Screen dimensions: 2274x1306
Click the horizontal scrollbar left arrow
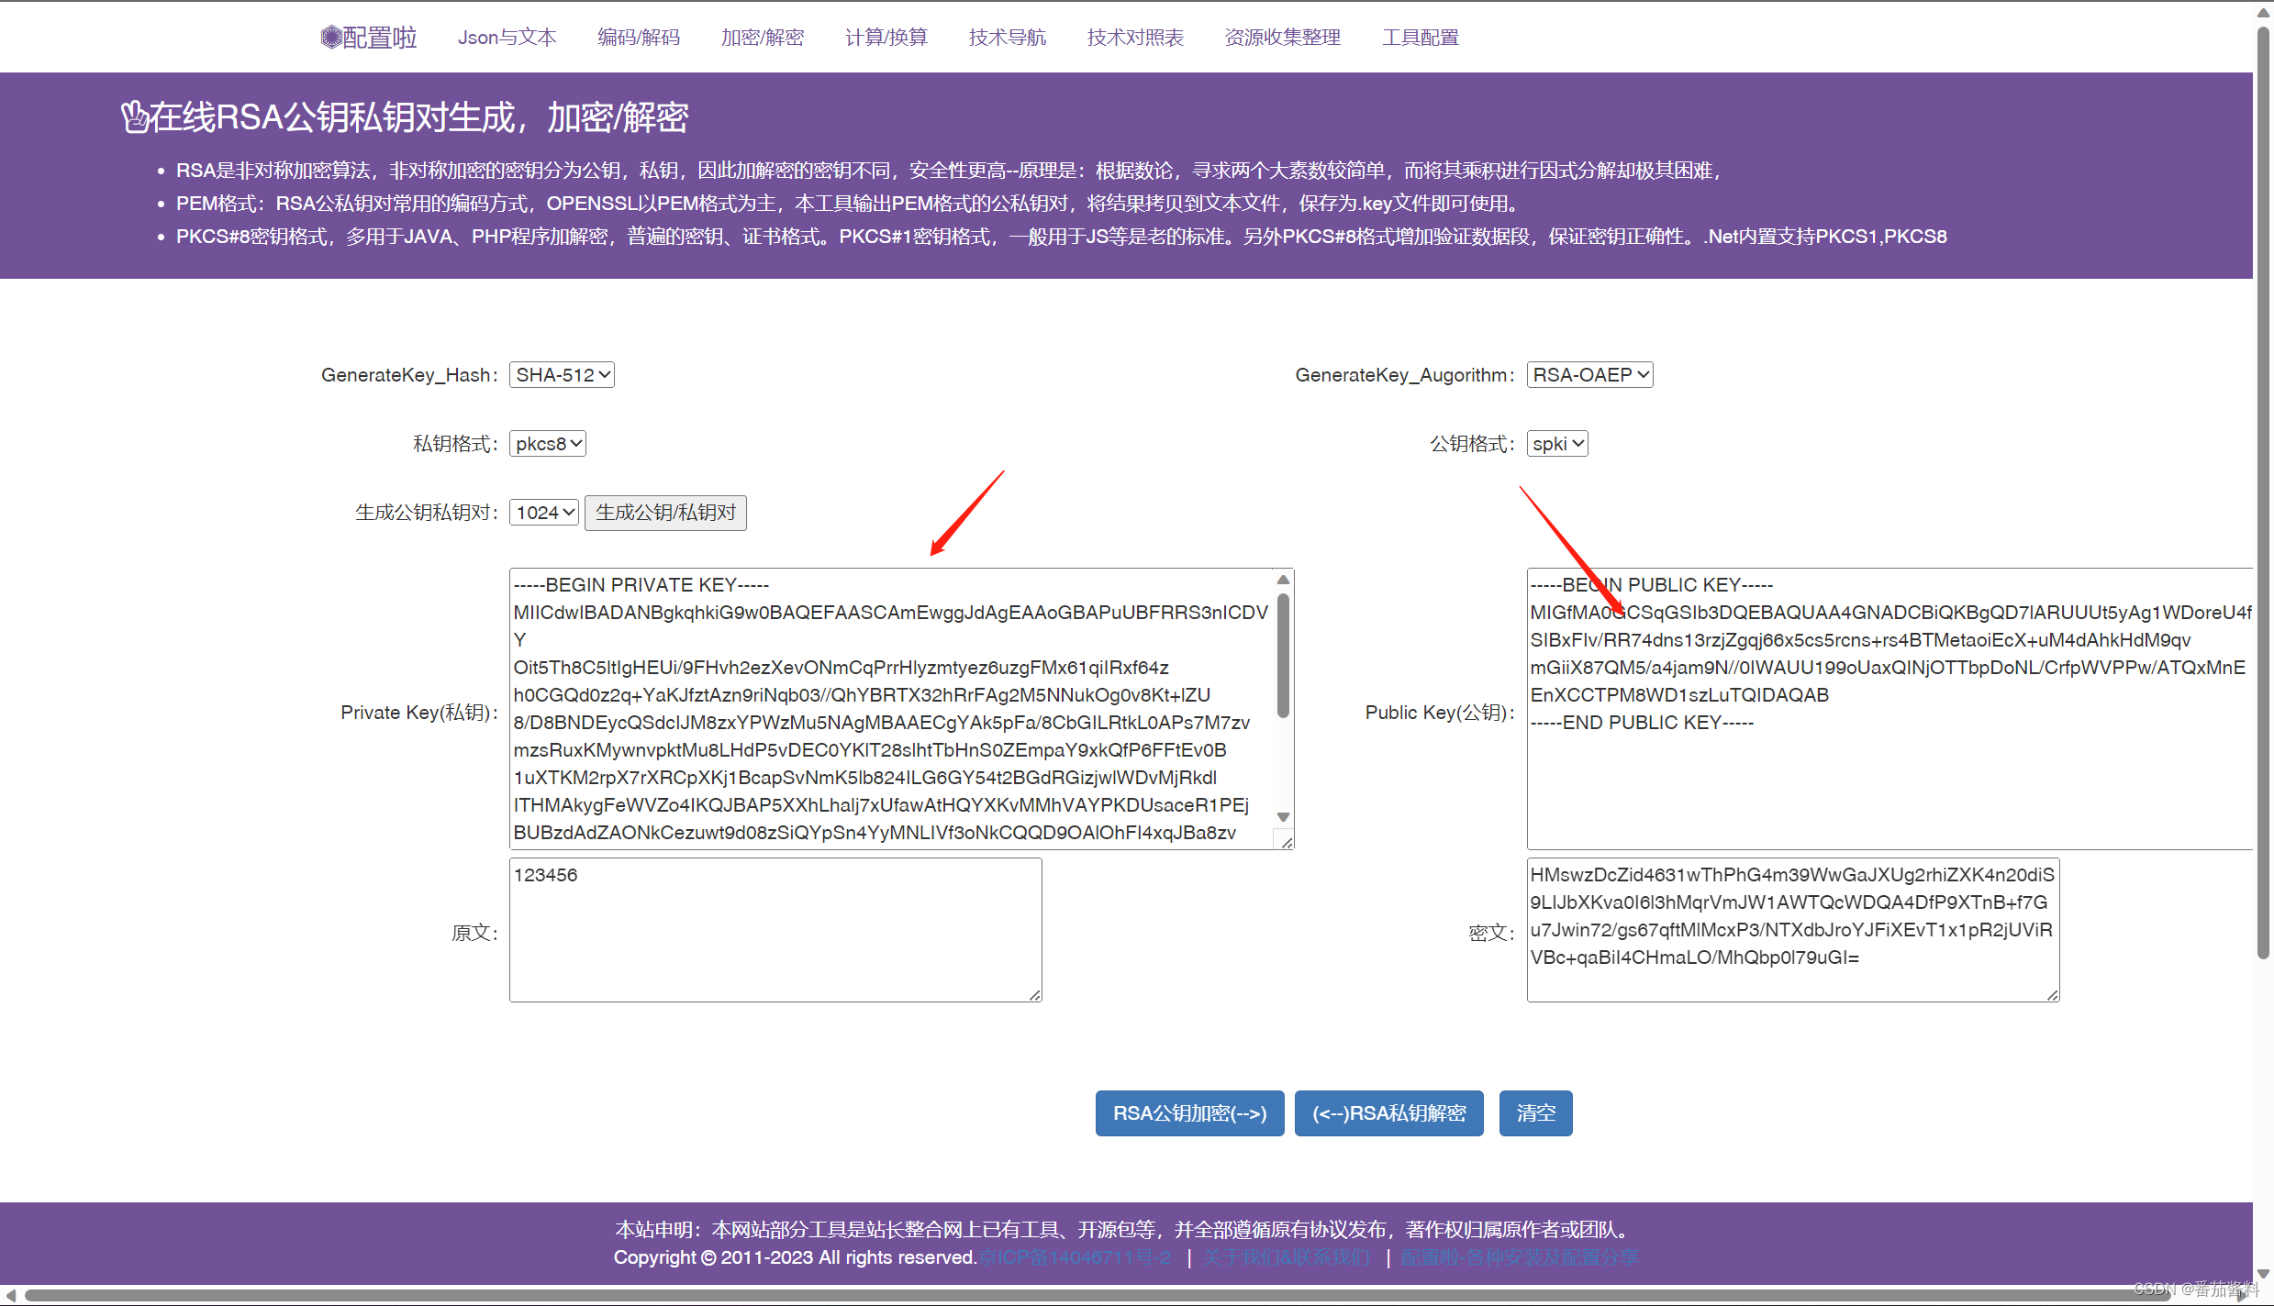[10, 1295]
